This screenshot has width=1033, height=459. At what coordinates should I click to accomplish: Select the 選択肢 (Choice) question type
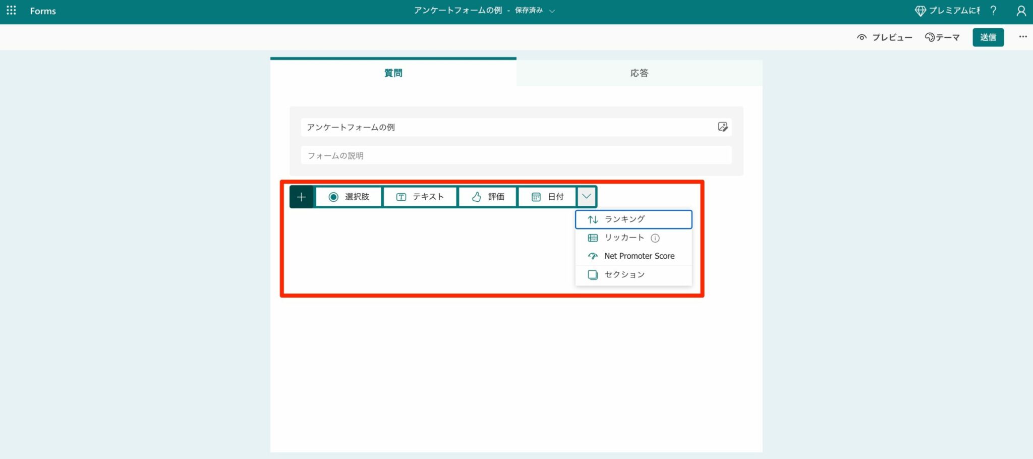(348, 197)
